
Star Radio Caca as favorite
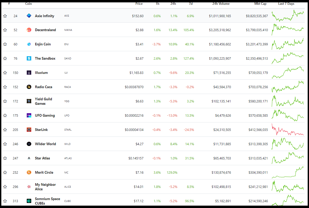click(5, 87)
